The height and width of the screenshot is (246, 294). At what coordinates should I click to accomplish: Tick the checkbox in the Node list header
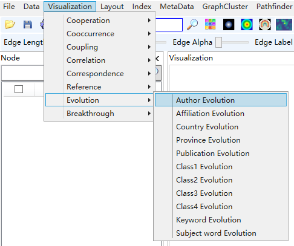coord(19,89)
